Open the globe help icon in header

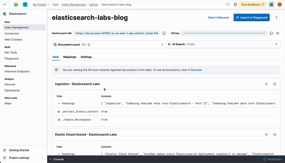235,5
